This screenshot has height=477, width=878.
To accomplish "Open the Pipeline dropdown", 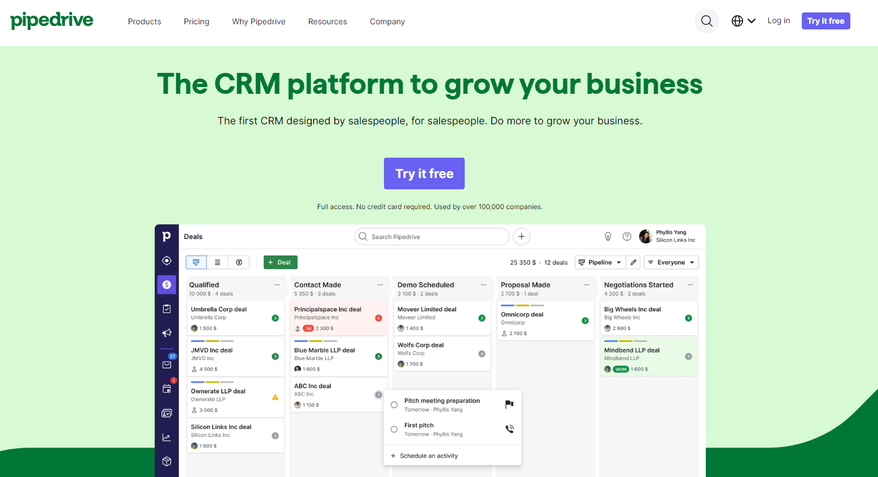I will pos(600,262).
